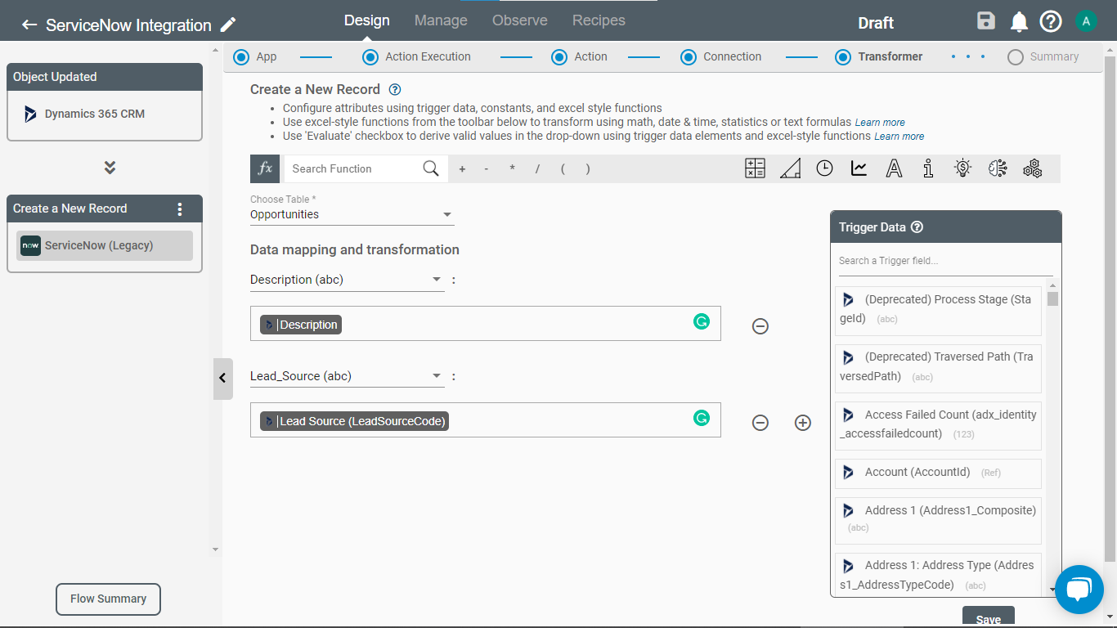The width and height of the screenshot is (1117, 628).
Task: Open the Choose Table Opportunities dropdown
Action: click(352, 215)
